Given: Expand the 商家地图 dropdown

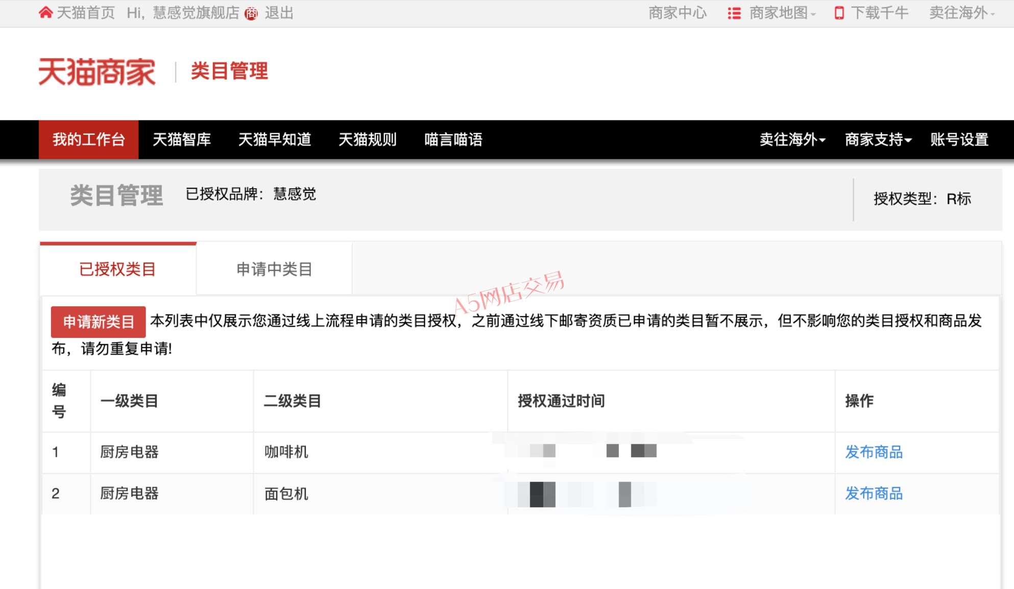Looking at the screenshot, I should pyautogui.click(x=782, y=13).
